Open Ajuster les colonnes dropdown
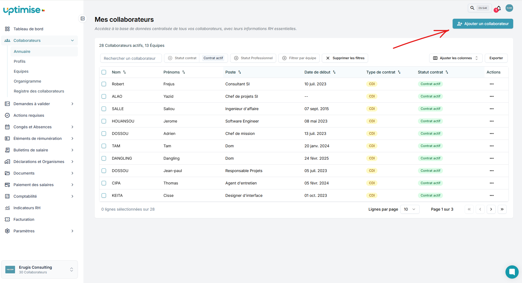 [456, 58]
